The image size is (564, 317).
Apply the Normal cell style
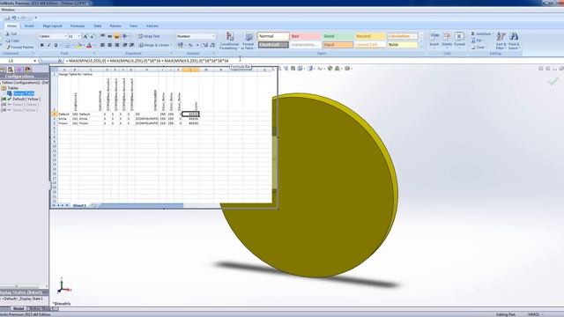click(273, 36)
